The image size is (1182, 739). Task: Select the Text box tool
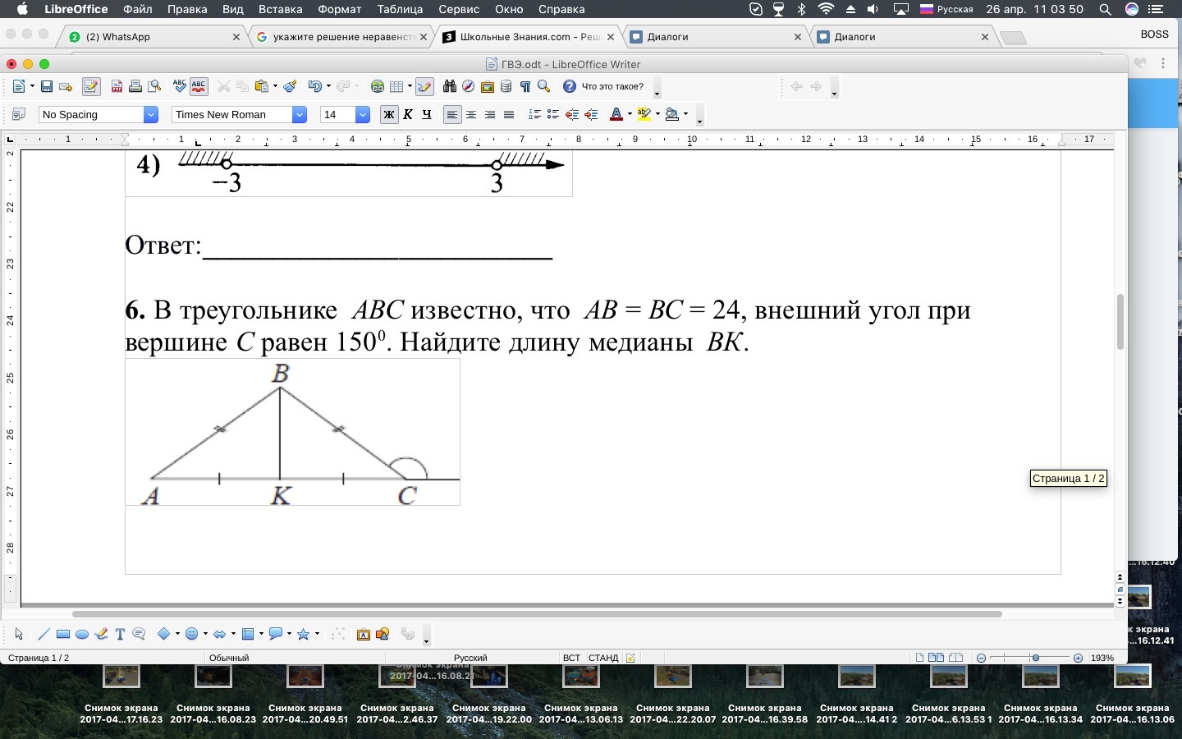[x=120, y=634]
